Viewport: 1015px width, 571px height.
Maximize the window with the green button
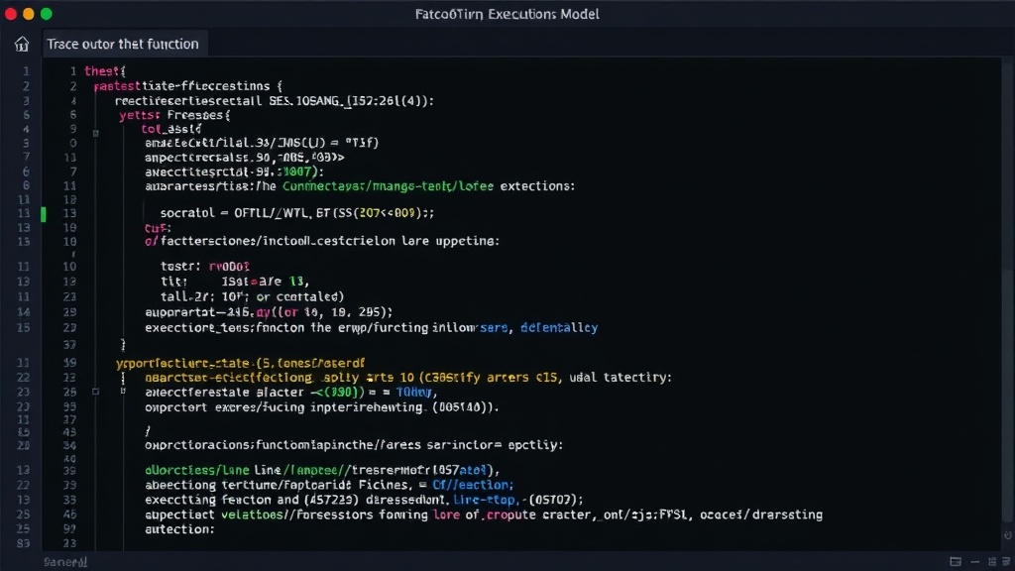point(47,14)
